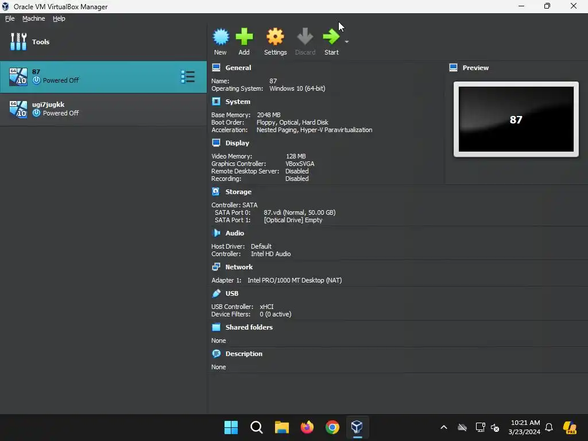Click the General section heading
Viewport: 588px width, 441px height.
point(238,68)
